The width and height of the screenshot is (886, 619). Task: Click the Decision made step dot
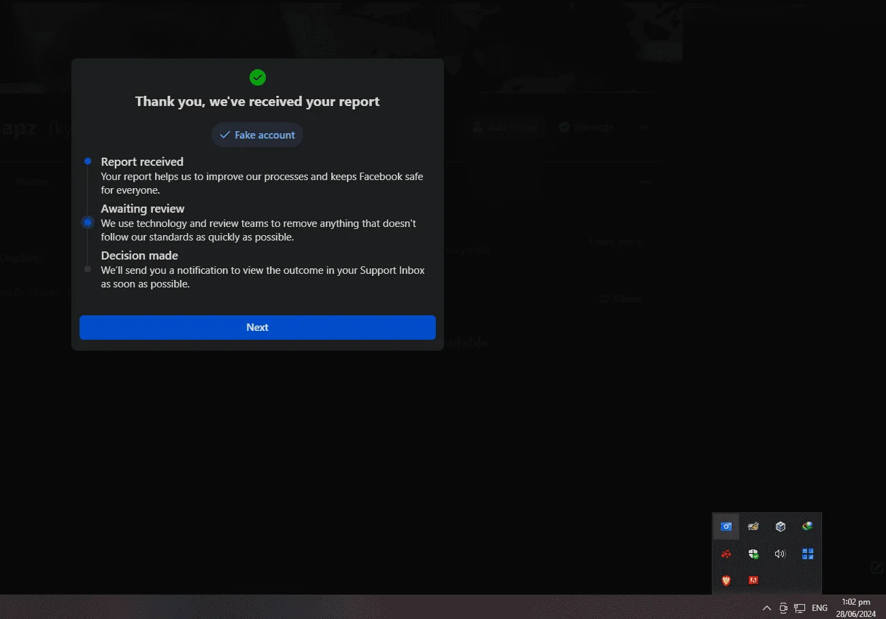point(88,269)
